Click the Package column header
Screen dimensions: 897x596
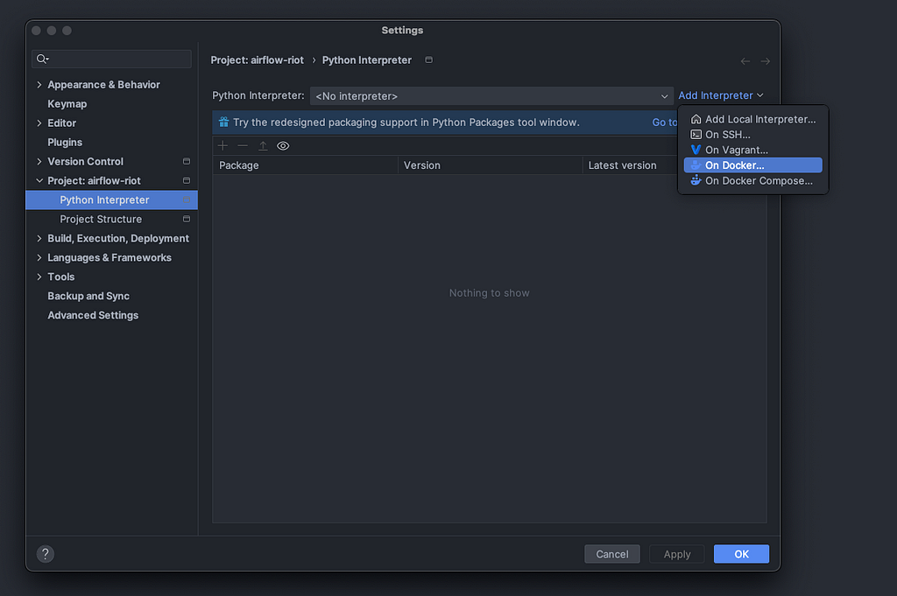(x=305, y=165)
